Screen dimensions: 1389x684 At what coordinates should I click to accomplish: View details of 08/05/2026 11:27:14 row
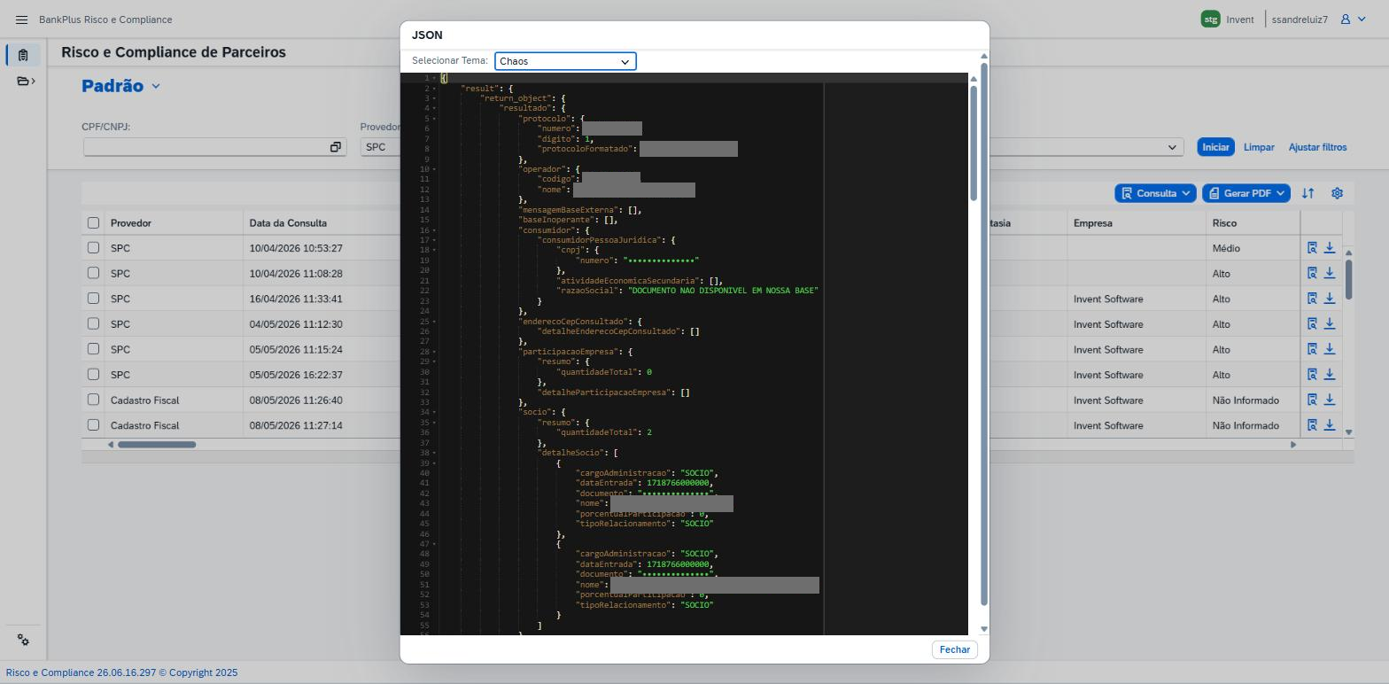[x=1312, y=425]
